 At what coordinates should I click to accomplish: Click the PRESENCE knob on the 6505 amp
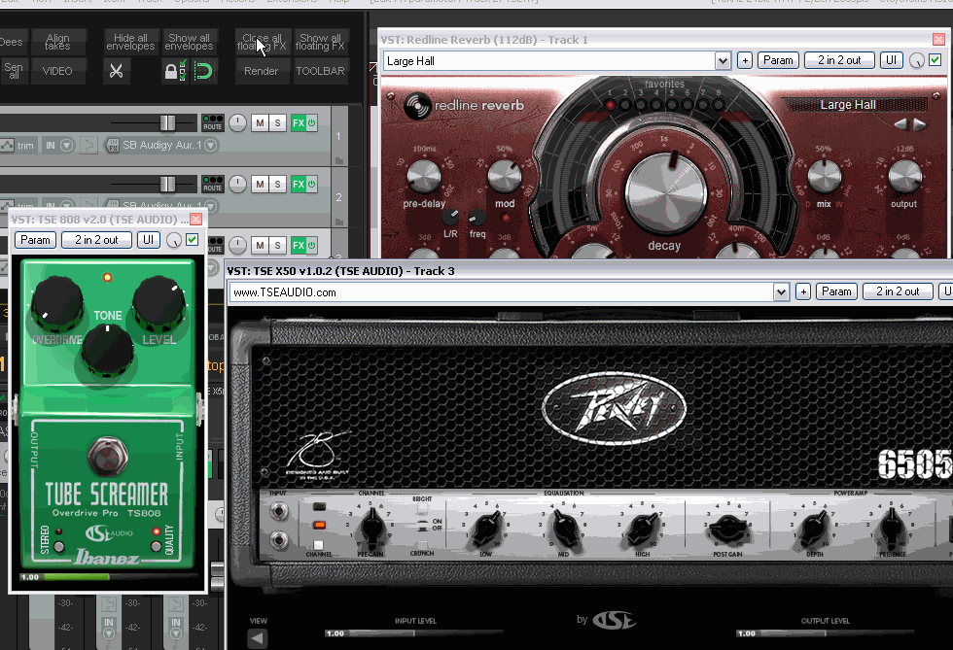click(x=892, y=528)
